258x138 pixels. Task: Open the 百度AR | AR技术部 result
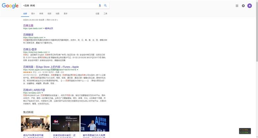click(34, 90)
